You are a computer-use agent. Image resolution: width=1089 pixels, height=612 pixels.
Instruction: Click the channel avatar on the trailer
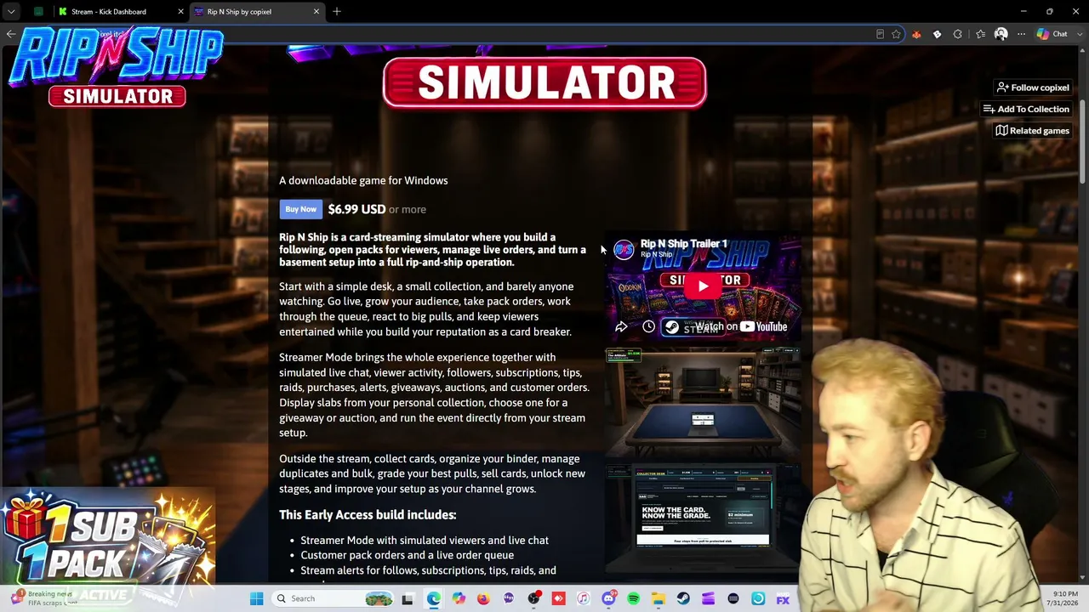tap(624, 249)
